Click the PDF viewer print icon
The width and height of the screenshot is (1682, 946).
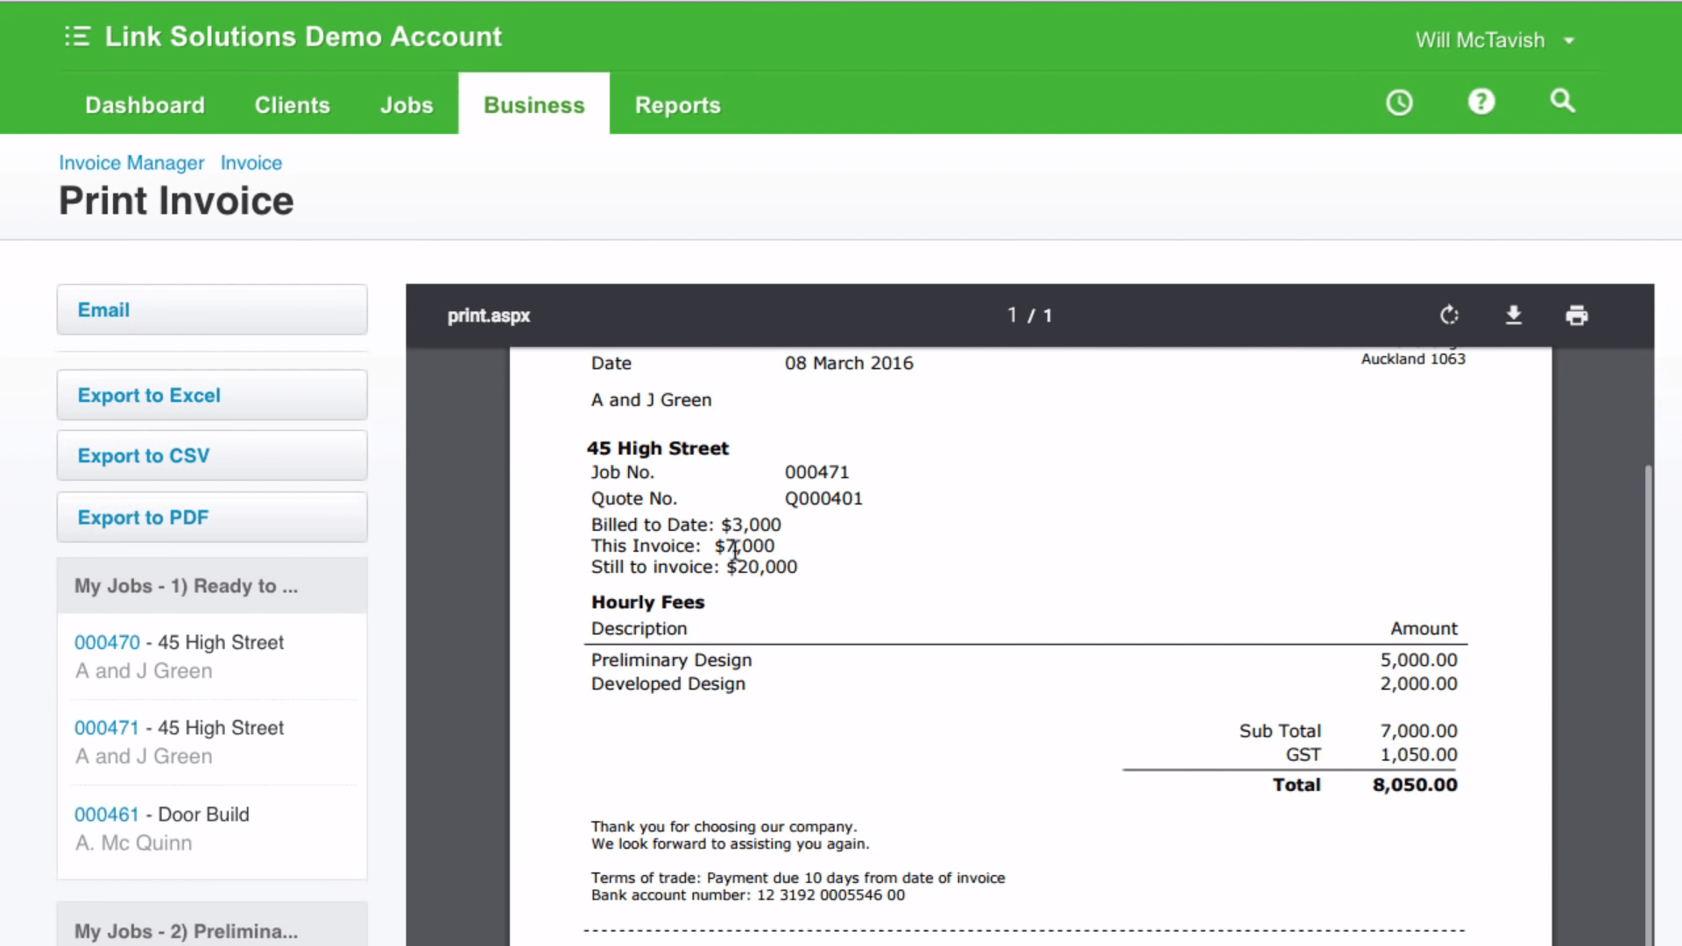coord(1576,315)
